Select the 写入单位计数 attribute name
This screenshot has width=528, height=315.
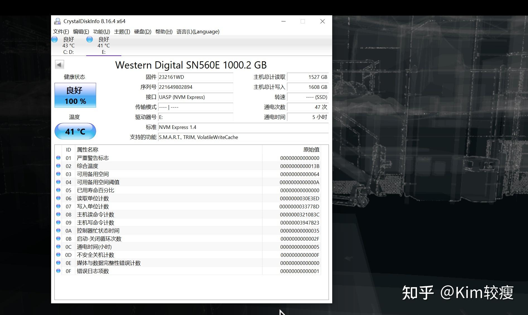tap(93, 206)
